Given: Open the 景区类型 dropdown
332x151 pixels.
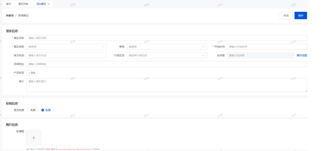Looking at the screenshot, I should point(66,47).
